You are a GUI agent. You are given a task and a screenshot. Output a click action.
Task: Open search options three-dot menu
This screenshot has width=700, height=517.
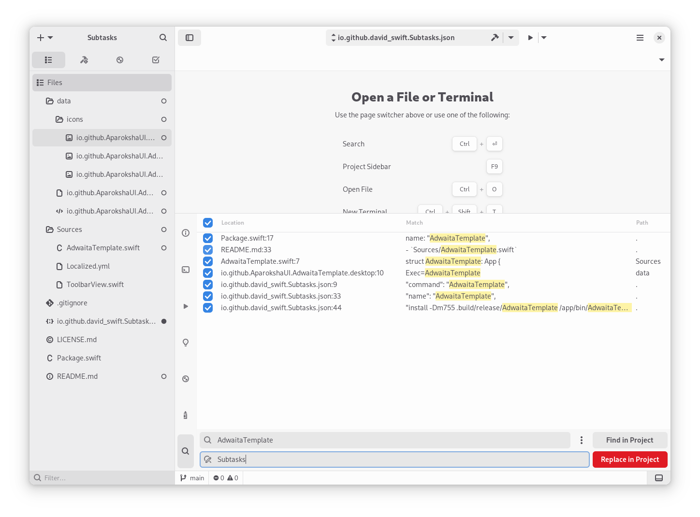point(581,440)
